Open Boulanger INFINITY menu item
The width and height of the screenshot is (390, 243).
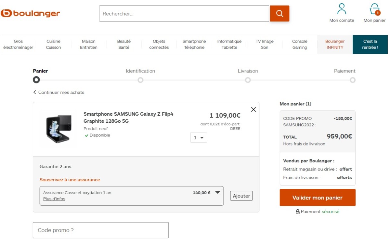335,45
